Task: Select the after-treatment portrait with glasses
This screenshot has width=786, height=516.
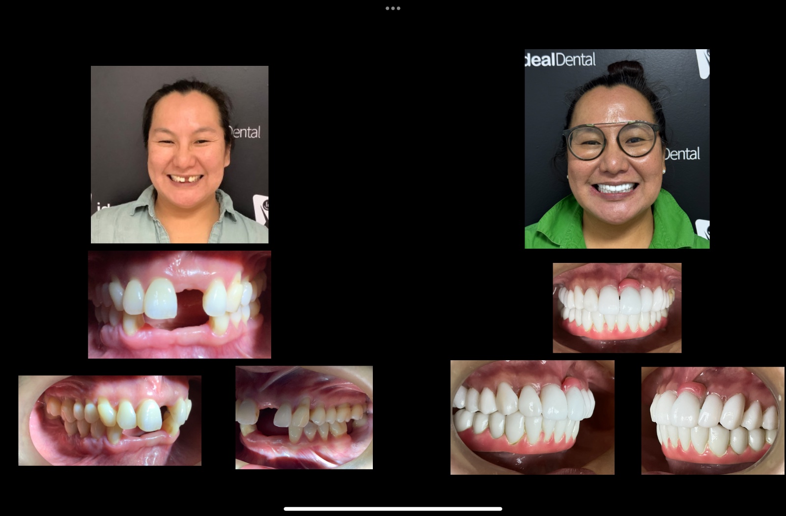Action: coord(617,148)
